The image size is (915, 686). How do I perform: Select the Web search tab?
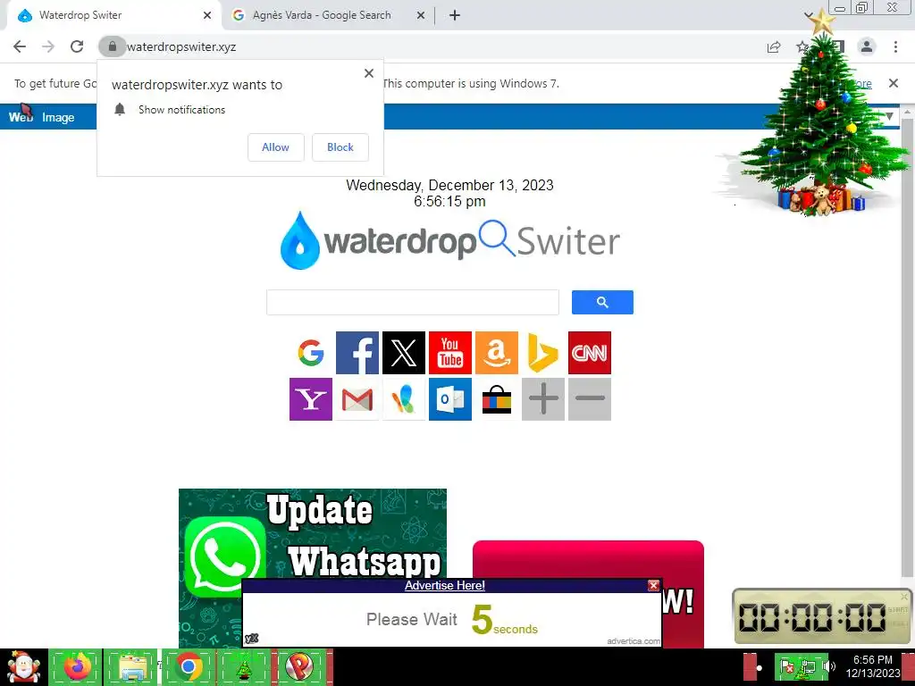click(x=21, y=117)
